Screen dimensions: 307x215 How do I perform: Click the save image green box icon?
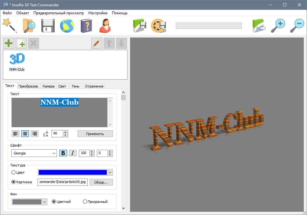(x=140, y=26)
